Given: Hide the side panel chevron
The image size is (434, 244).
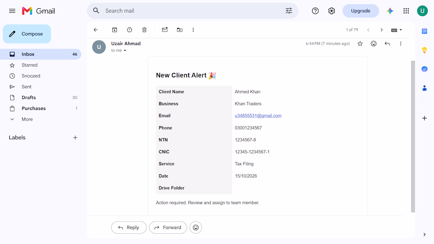Looking at the screenshot, I should 424,235.
